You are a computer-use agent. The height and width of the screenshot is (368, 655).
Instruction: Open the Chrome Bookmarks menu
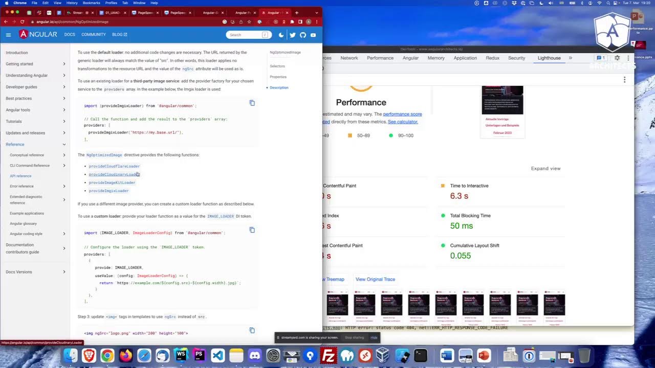pos(92,3)
